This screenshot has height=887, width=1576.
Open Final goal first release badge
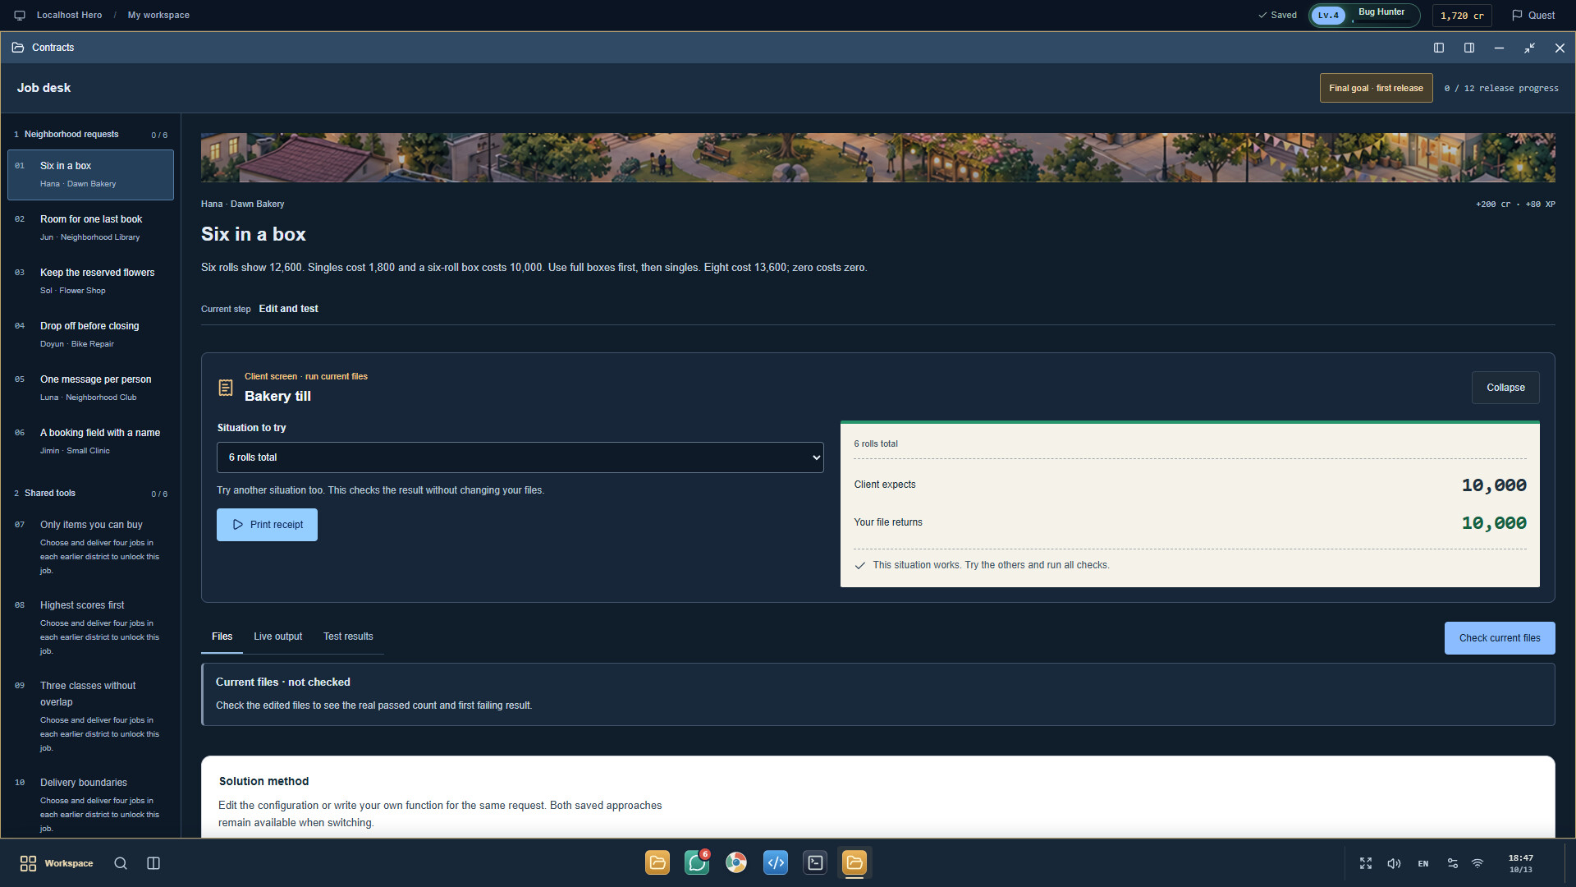pyautogui.click(x=1376, y=88)
